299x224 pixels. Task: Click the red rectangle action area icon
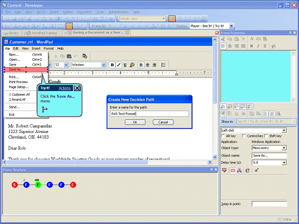233,170
